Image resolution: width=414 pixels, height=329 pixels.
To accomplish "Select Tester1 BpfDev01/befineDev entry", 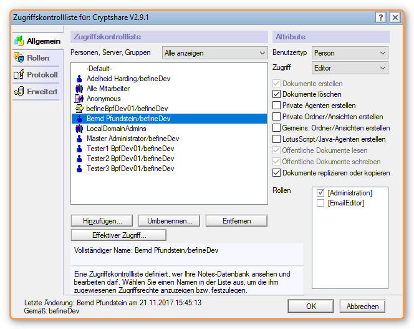I will click(x=169, y=149).
